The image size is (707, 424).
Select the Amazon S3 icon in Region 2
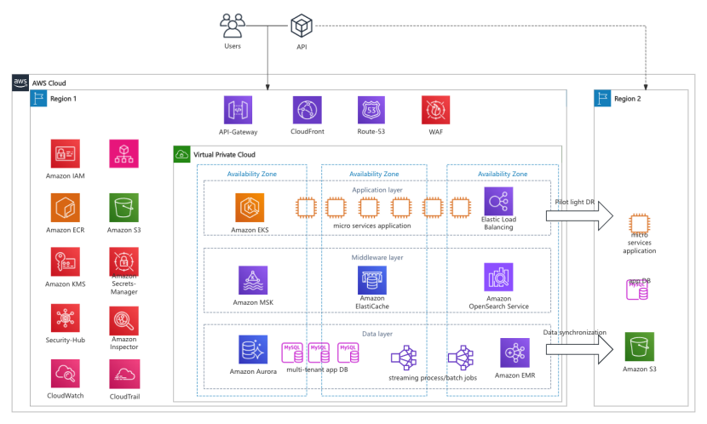coord(640,347)
